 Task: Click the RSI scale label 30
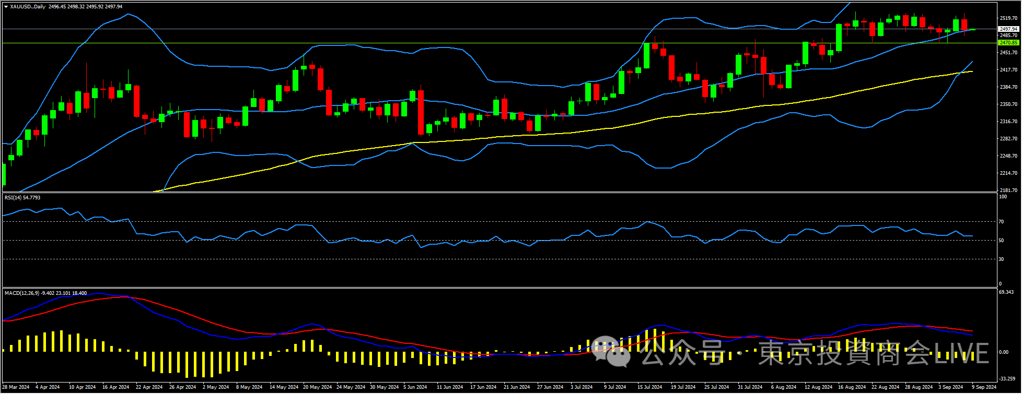1002,259
